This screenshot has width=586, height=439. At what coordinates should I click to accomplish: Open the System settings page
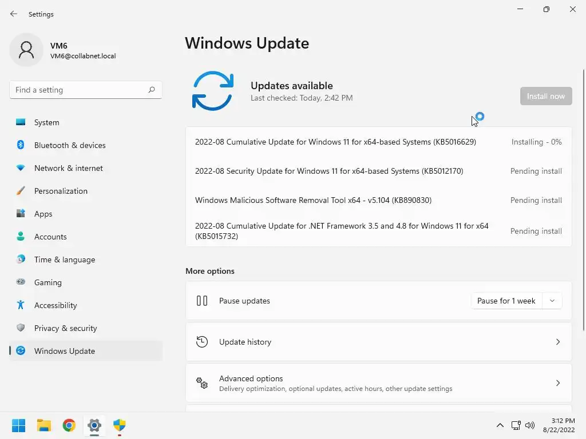86,122
